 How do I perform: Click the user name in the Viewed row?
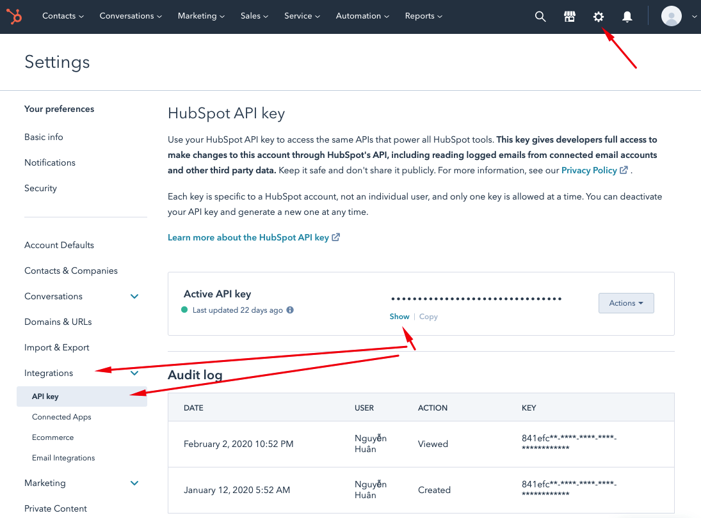(x=371, y=443)
